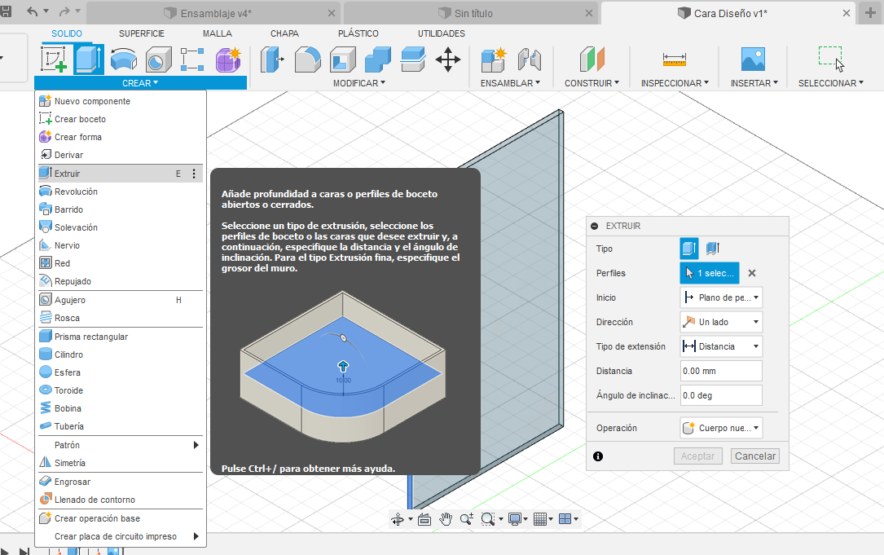Select the Extrude tool in toolbar

89,59
